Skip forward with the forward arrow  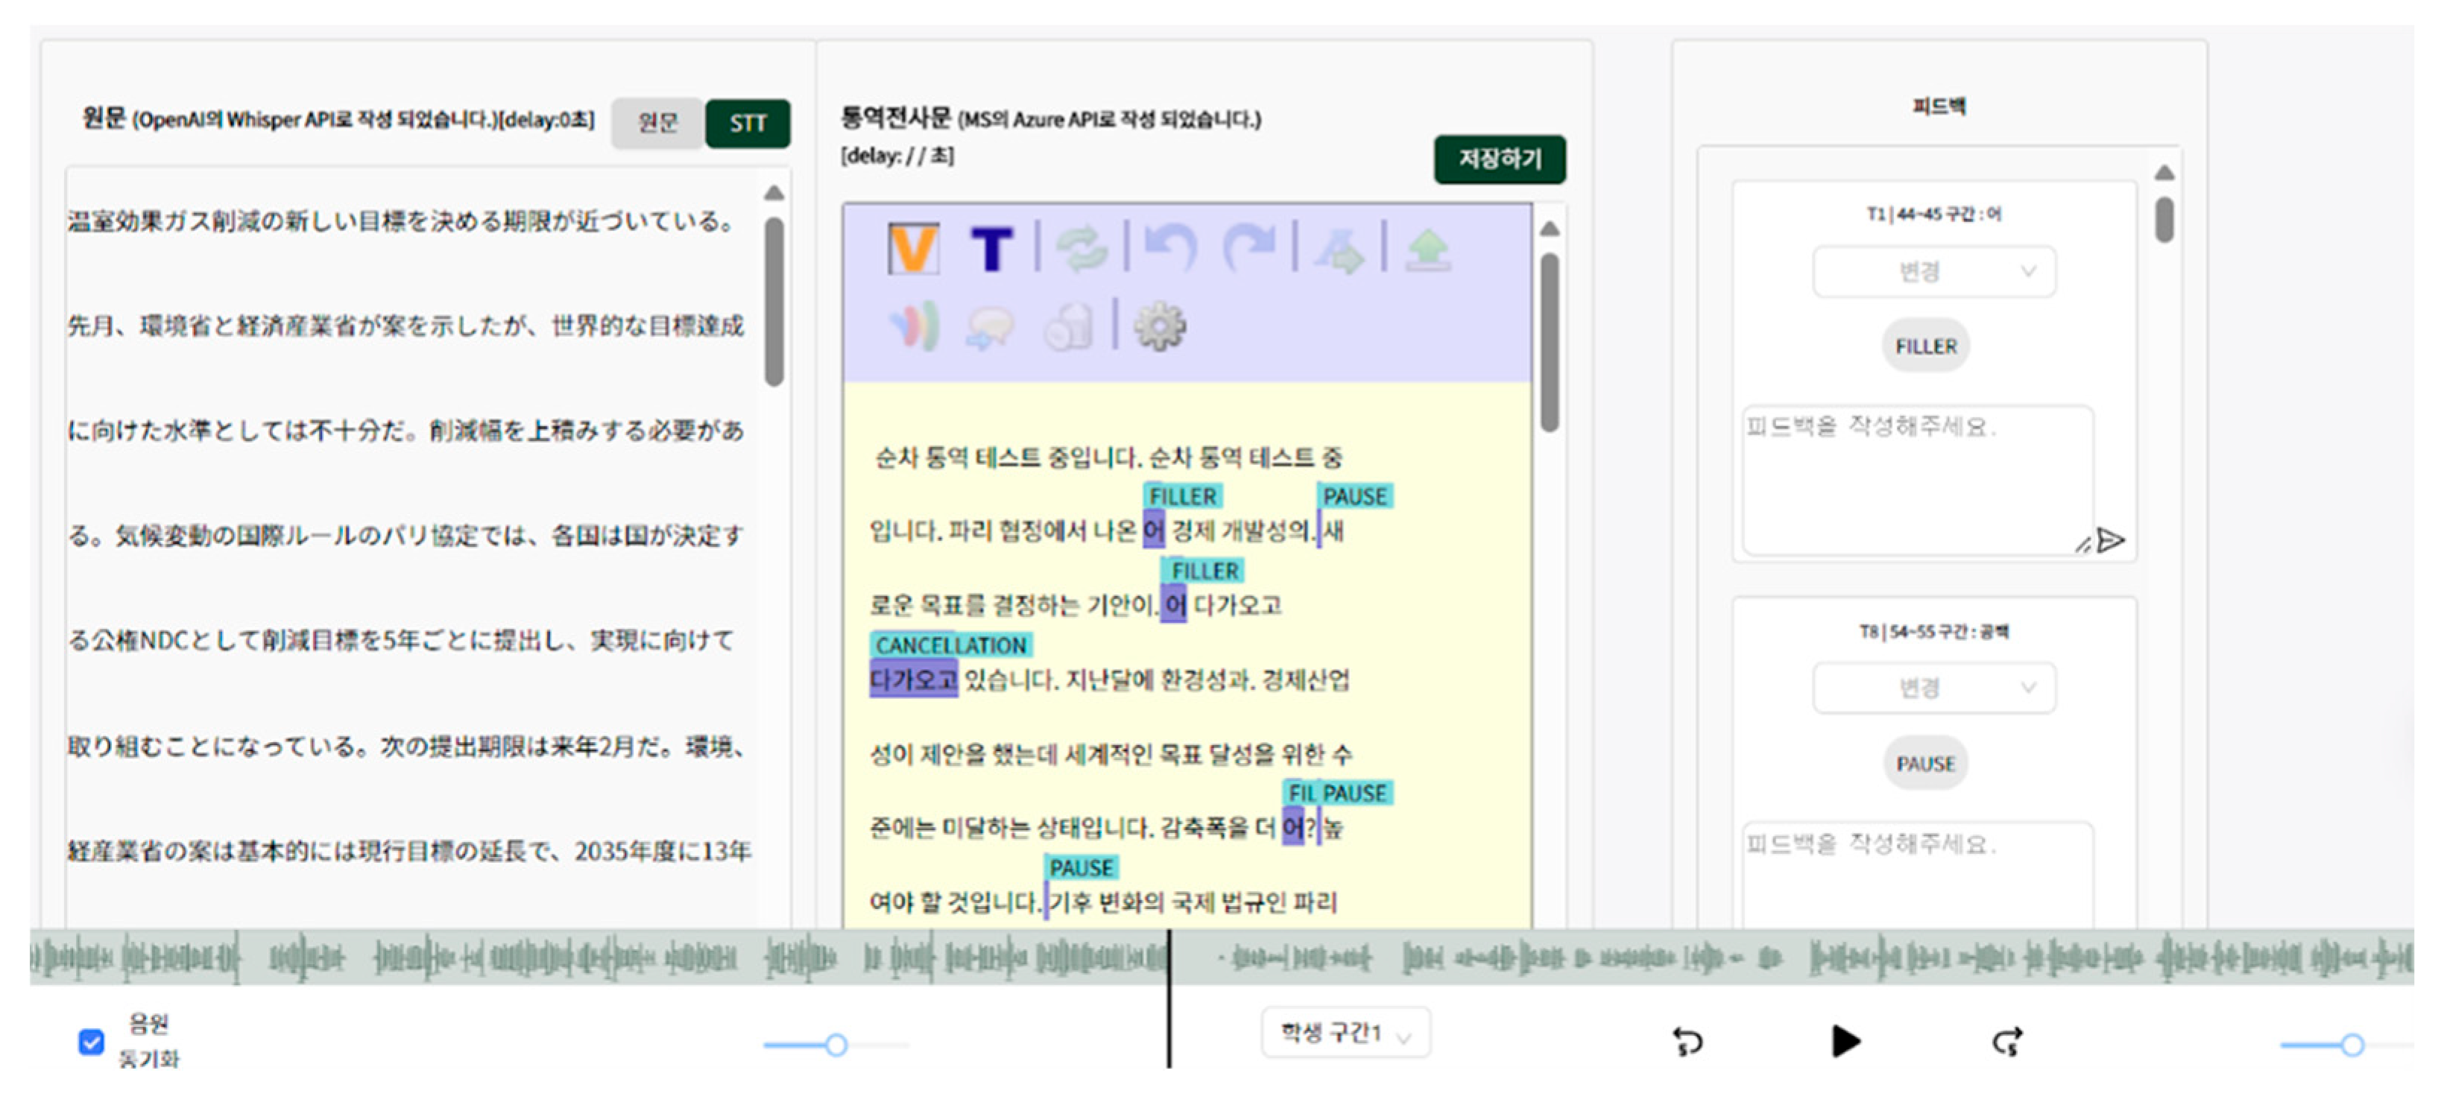tap(2007, 1042)
